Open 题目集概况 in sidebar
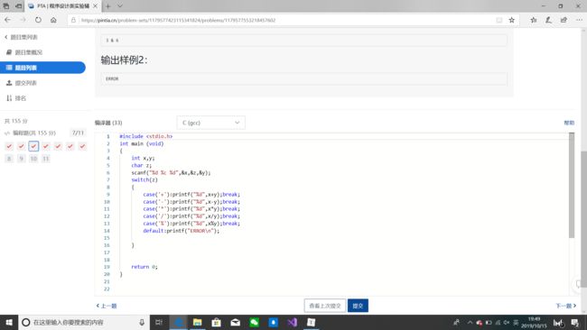Screen dimensions: 587x330 point(24,52)
